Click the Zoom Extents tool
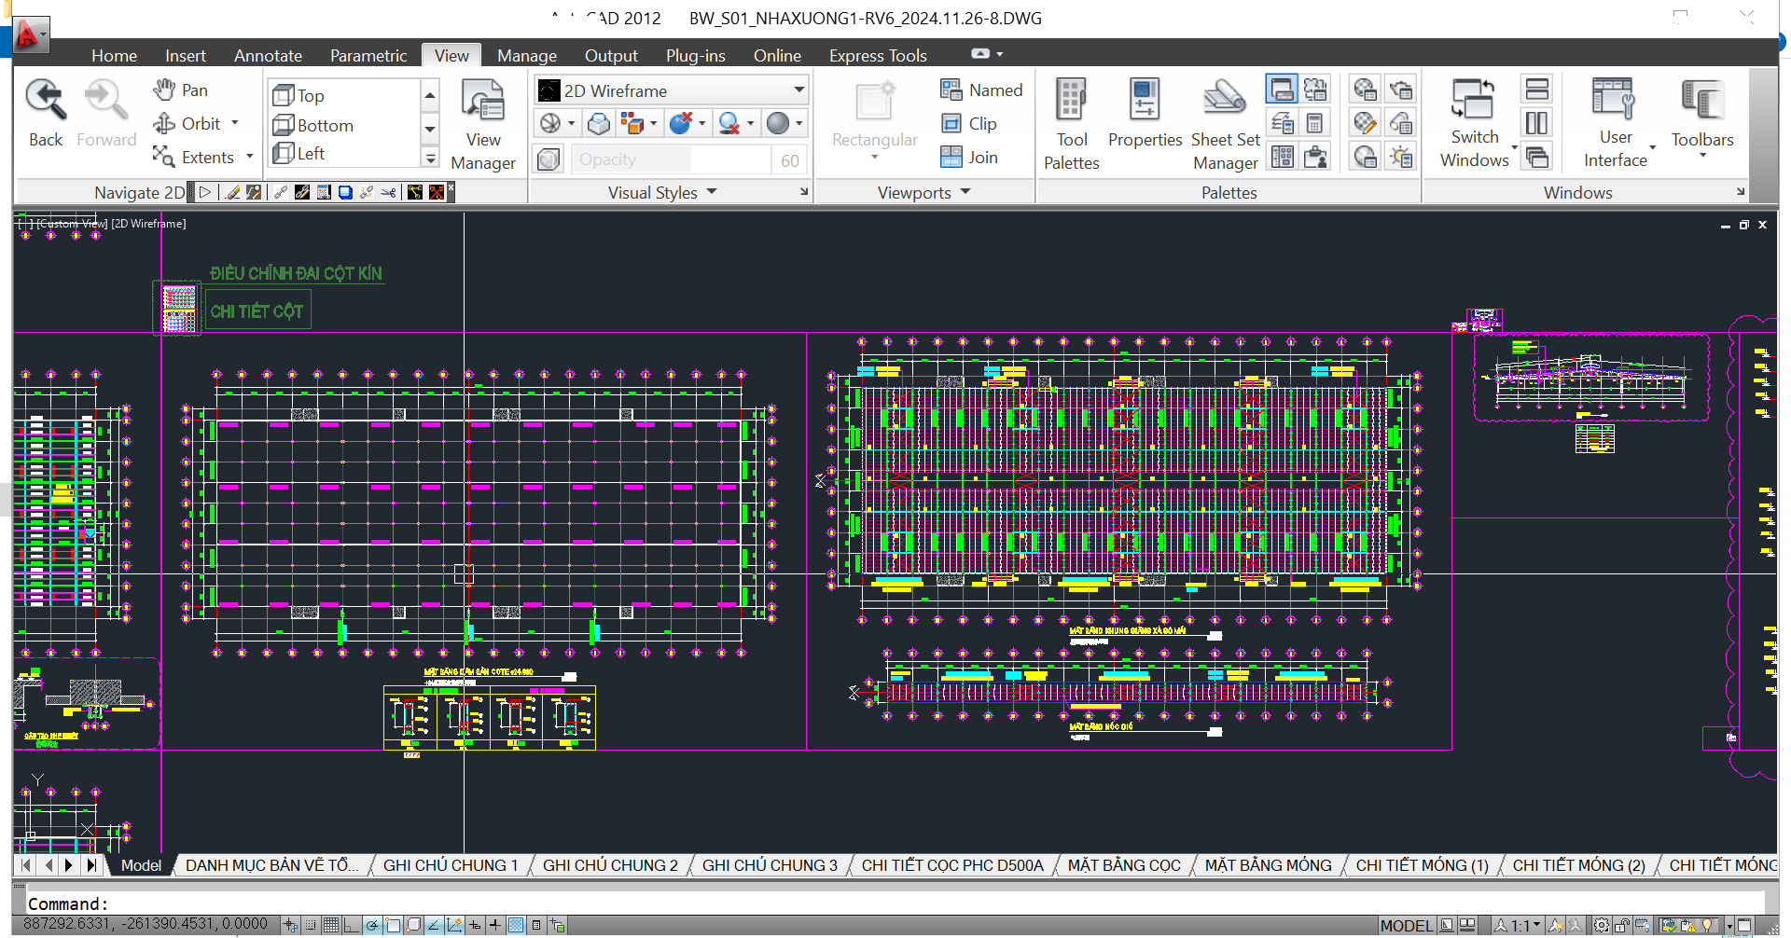The image size is (1791, 938). (194, 158)
